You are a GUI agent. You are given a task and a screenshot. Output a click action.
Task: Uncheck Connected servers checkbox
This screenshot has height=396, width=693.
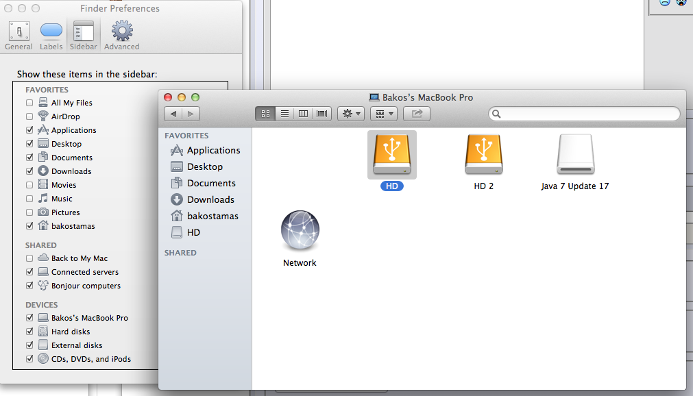click(29, 272)
